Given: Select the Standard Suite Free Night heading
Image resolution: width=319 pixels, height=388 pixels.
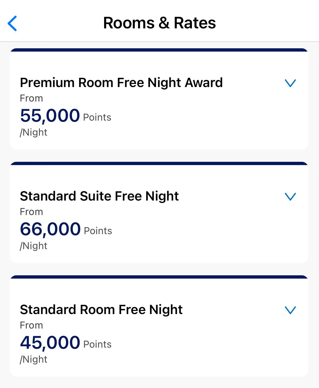Looking at the screenshot, I should [x=99, y=196].
